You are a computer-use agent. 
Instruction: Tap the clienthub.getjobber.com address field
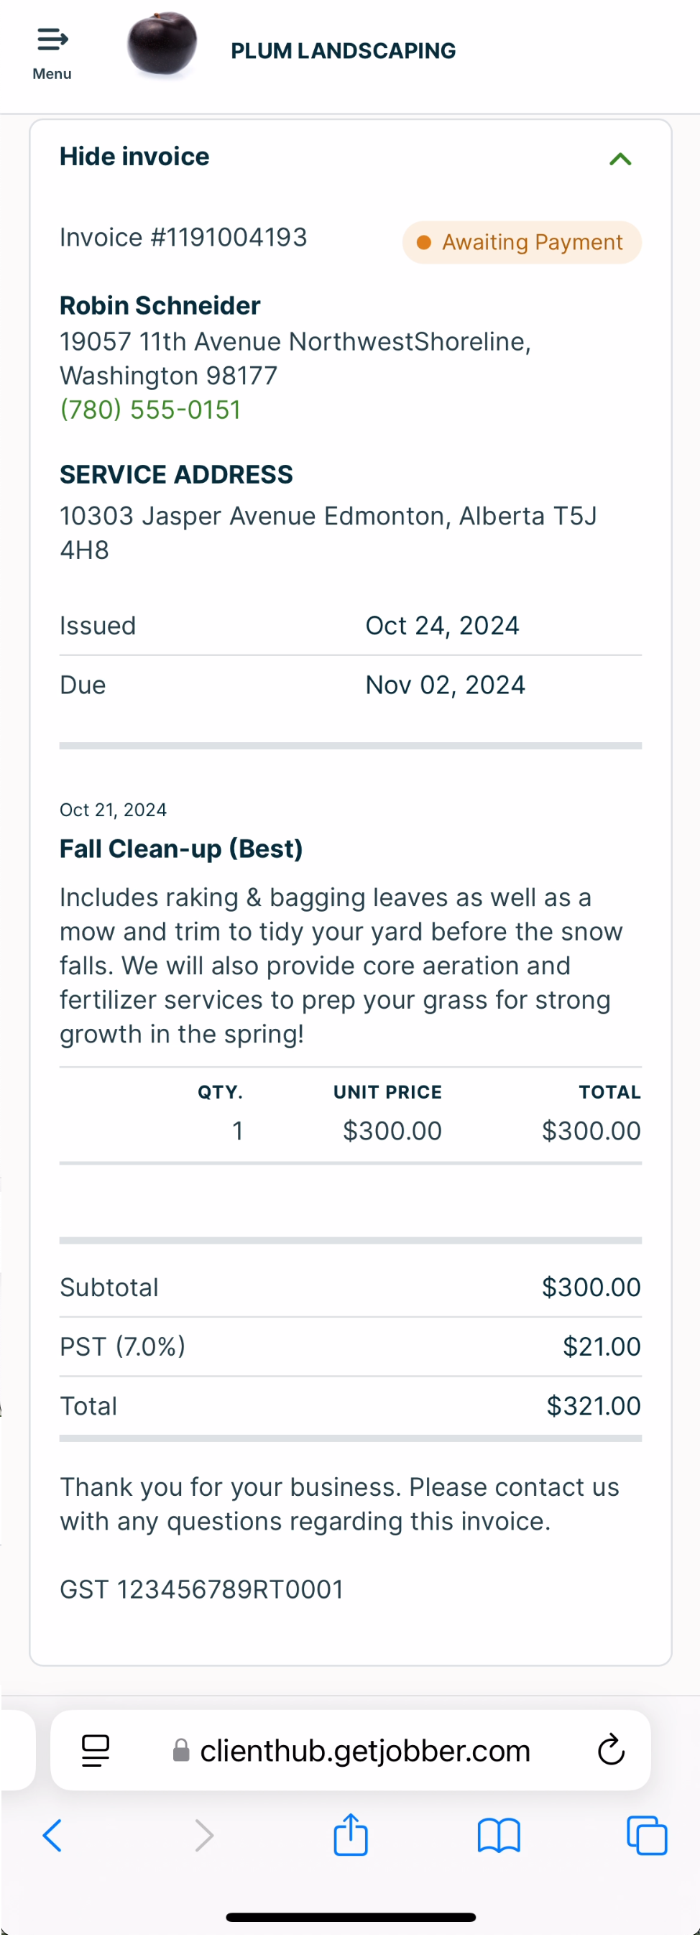click(x=364, y=1752)
